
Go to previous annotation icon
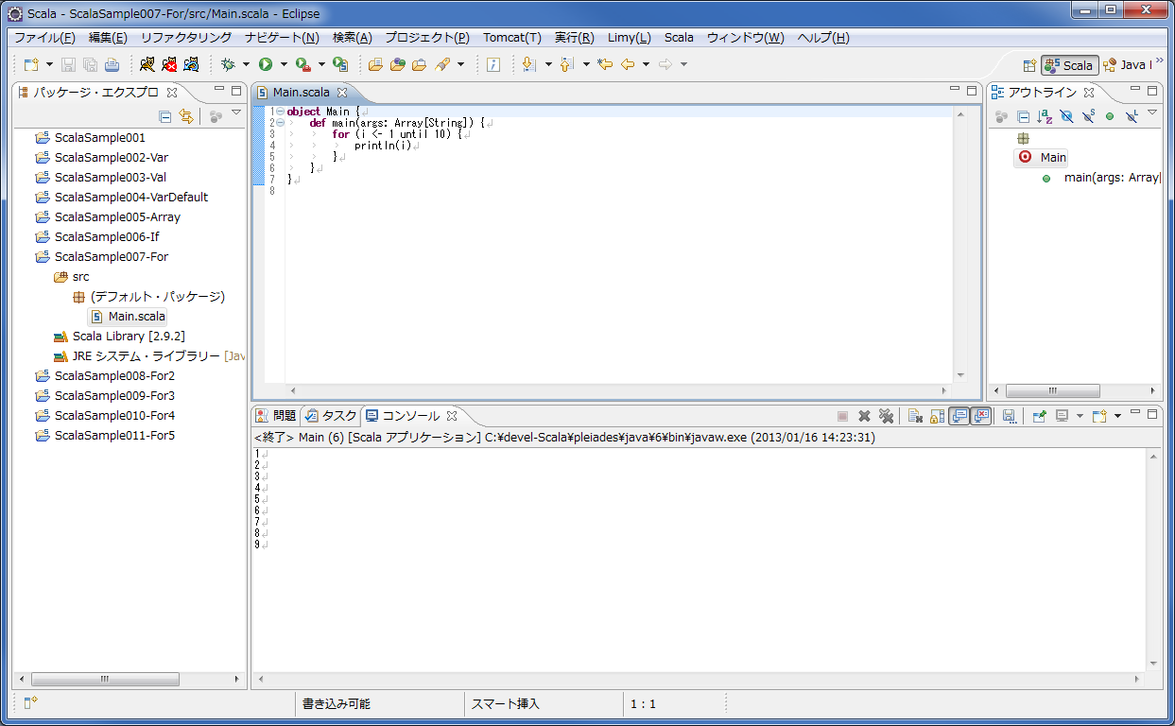(566, 64)
